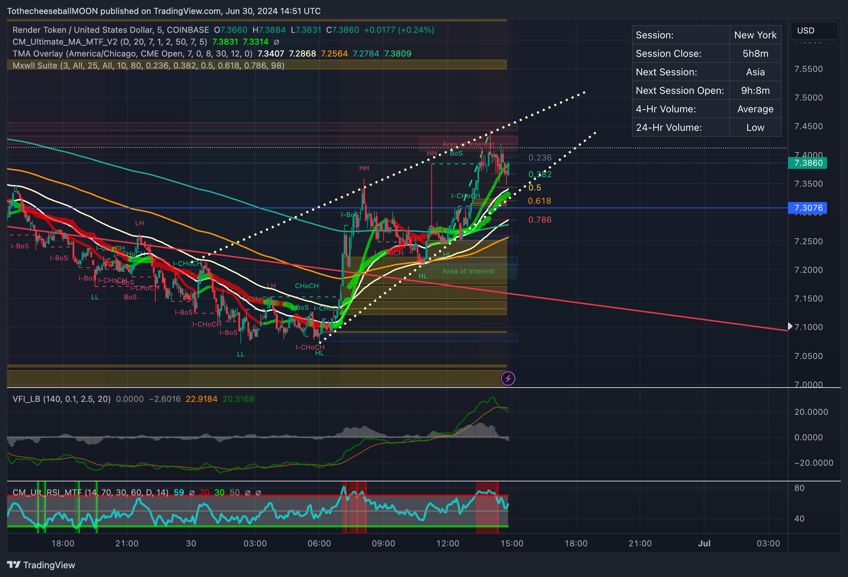The width and height of the screenshot is (848, 577).
Task: Click the 'Asia' next session cell
Action: pos(755,72)
